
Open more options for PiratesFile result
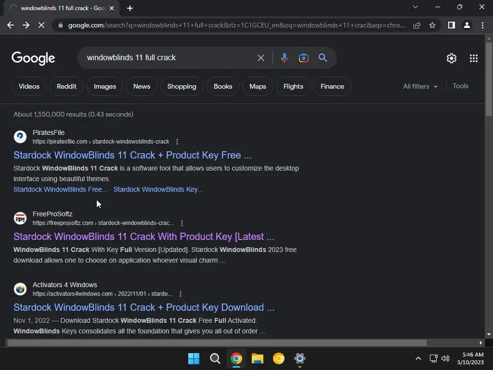pos(177,142)
